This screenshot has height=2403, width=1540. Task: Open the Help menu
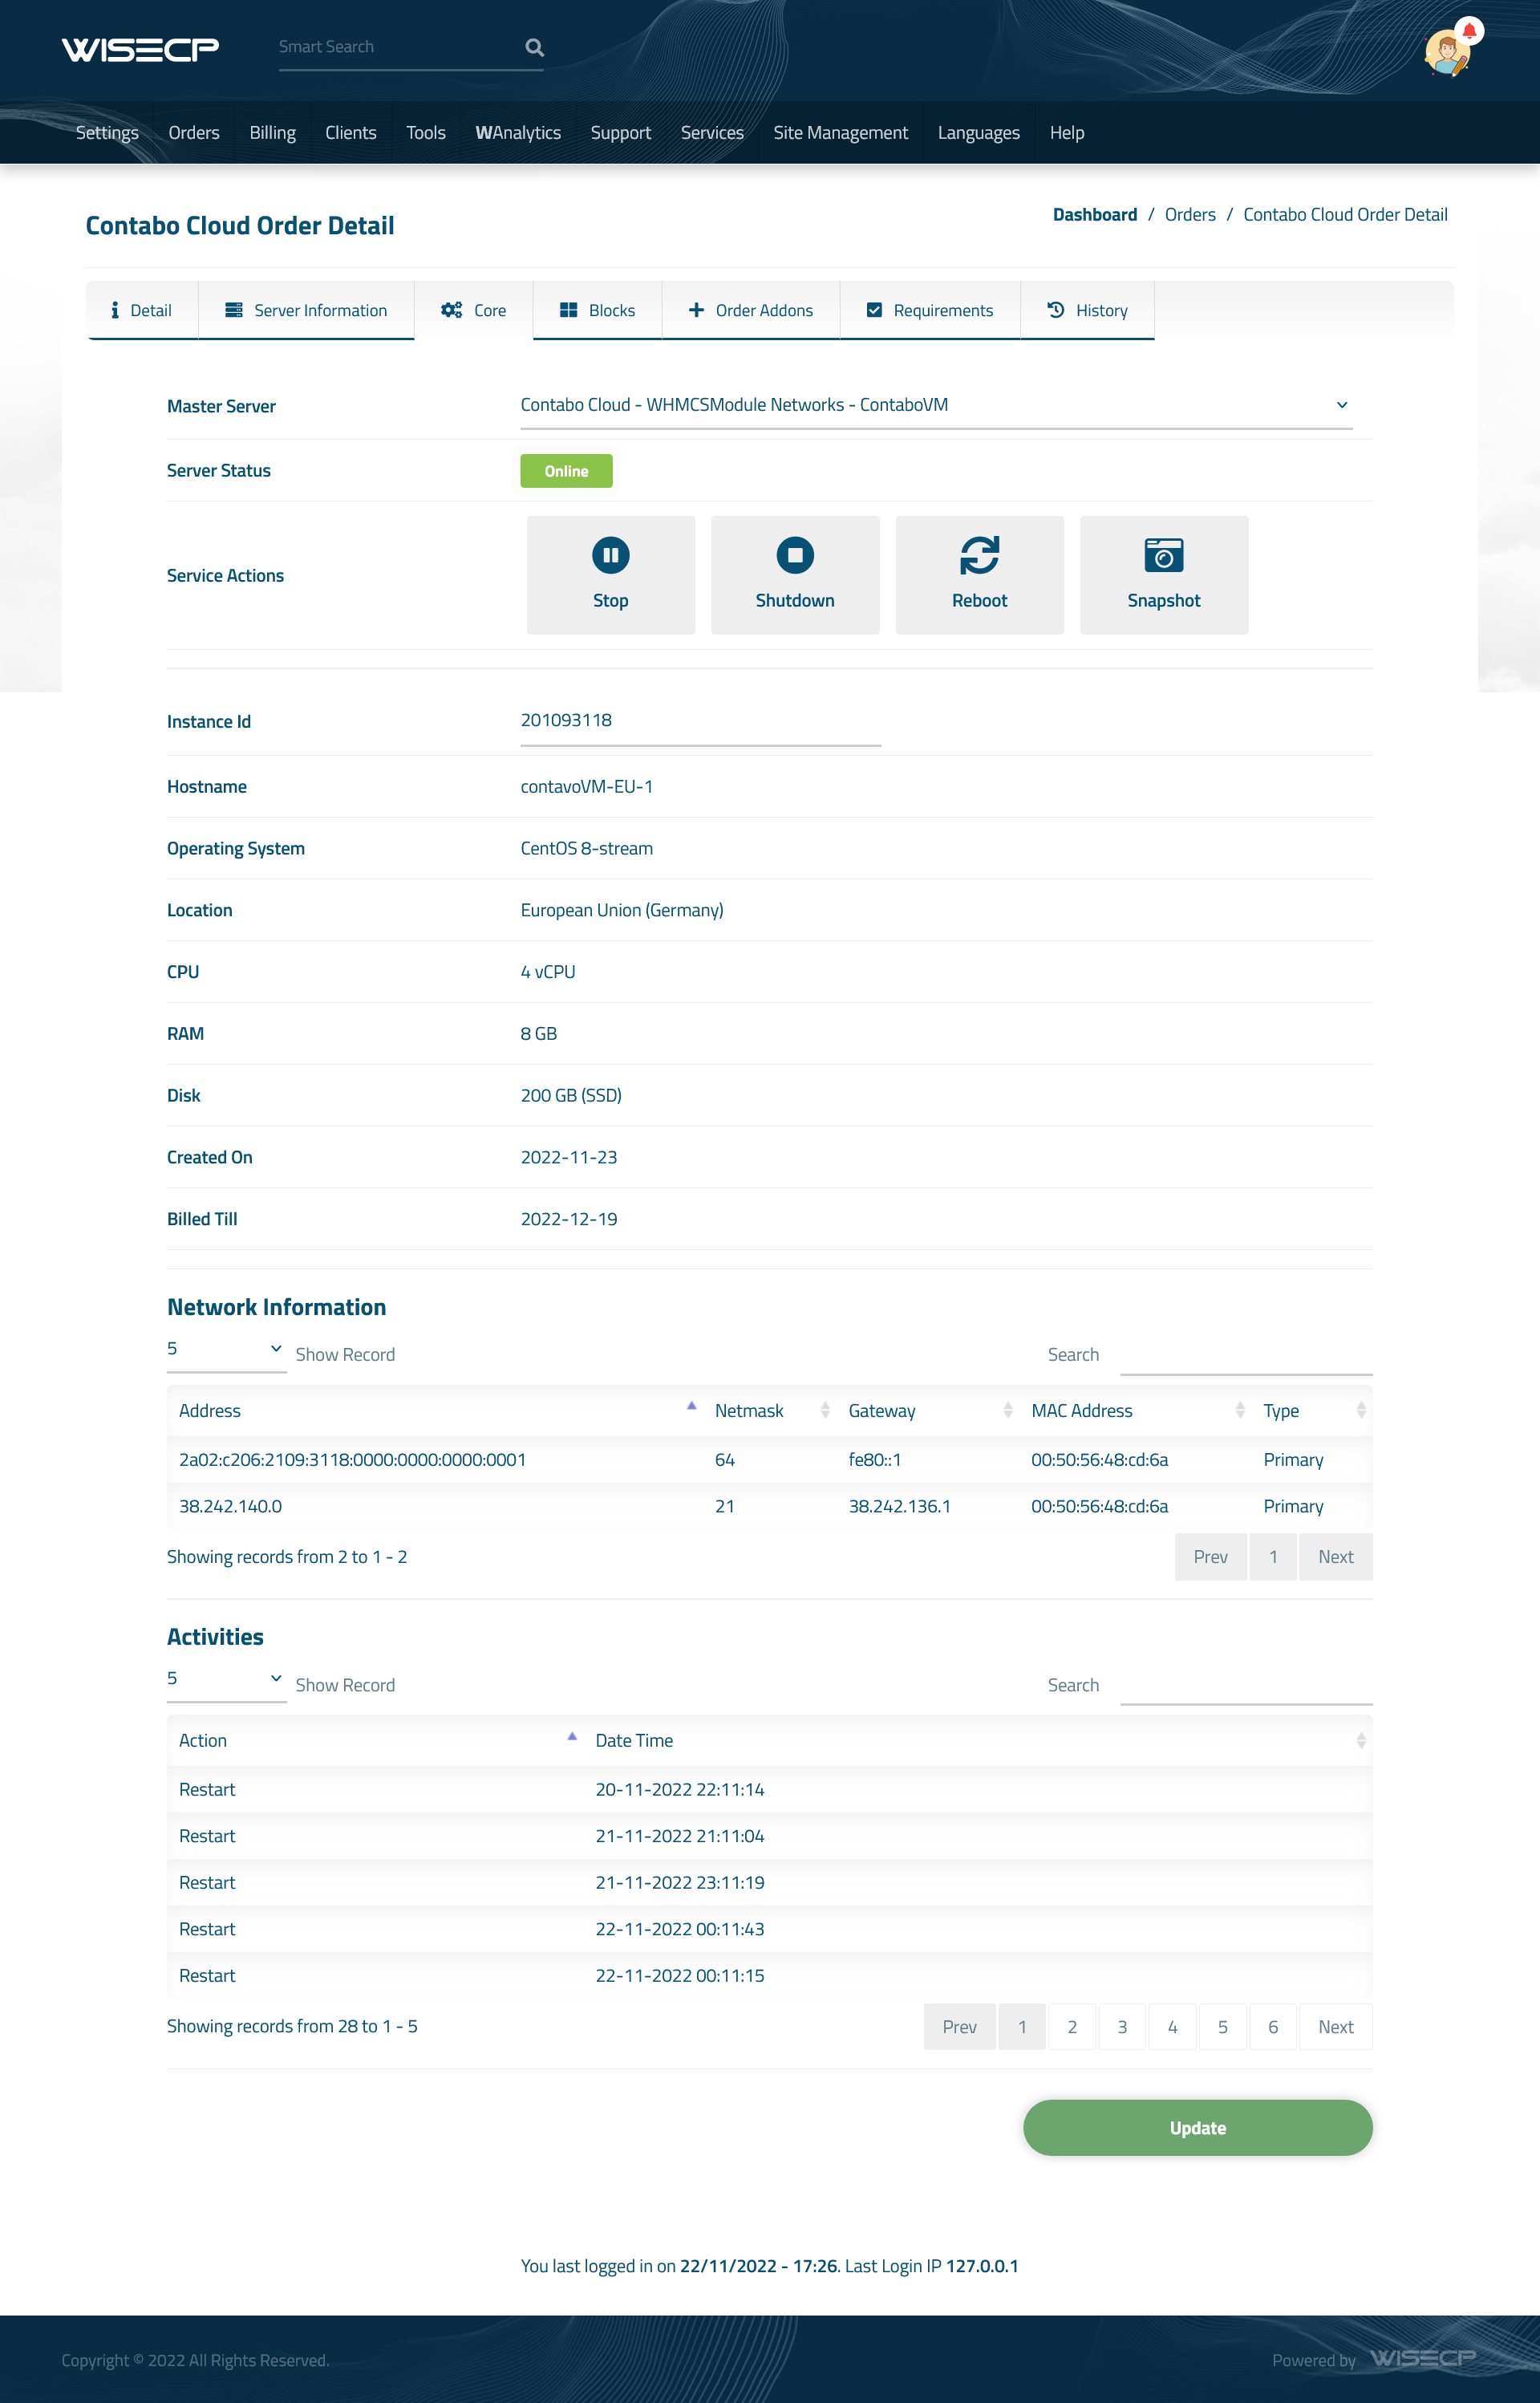(x=1067, y=132)
